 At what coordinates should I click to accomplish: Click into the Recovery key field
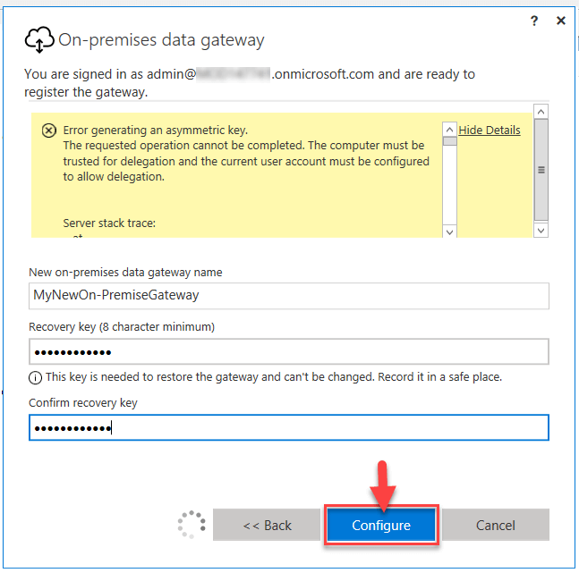pyautogui.click(x=288, y=350)
